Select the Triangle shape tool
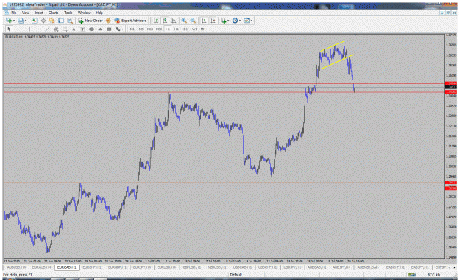The width and height of the screenshot is (460, 280). [x=100, y=29]
